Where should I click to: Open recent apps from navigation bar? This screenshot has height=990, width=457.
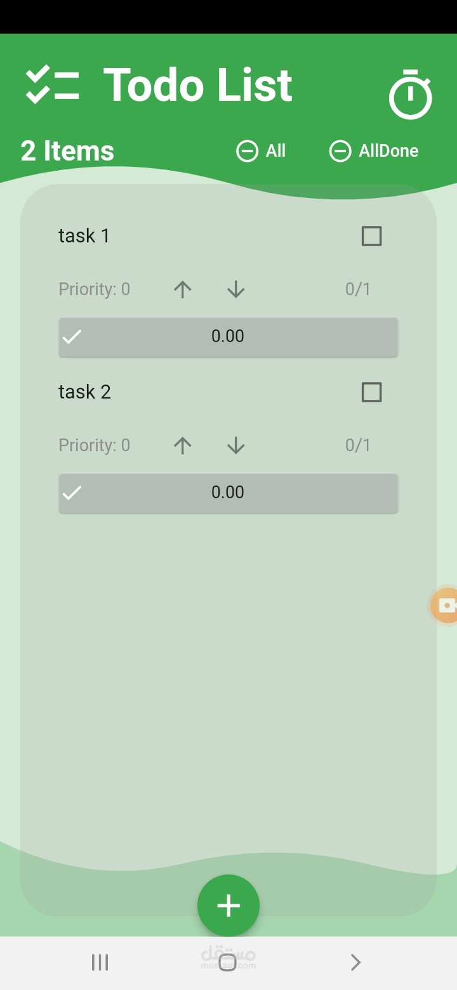click(100, 963)
